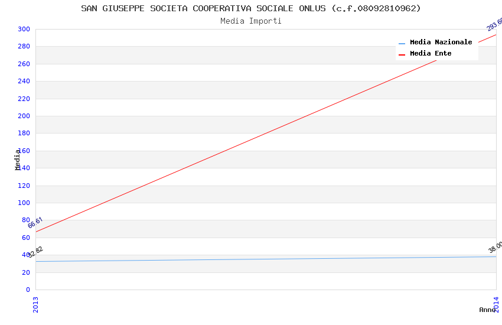Click the 120 y-axis tick label

tap(24, 186)
